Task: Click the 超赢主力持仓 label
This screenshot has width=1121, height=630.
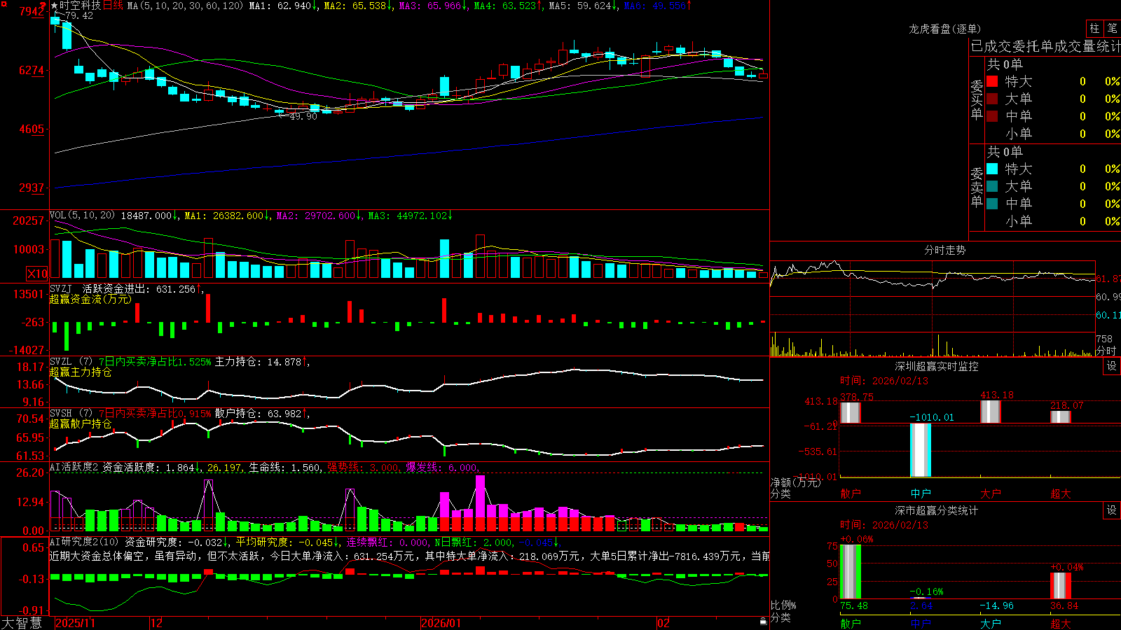Action: point(81,372)
